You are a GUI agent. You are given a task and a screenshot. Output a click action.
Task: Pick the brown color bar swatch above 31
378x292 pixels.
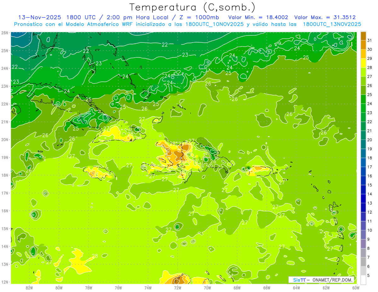(x=363, y=36)
